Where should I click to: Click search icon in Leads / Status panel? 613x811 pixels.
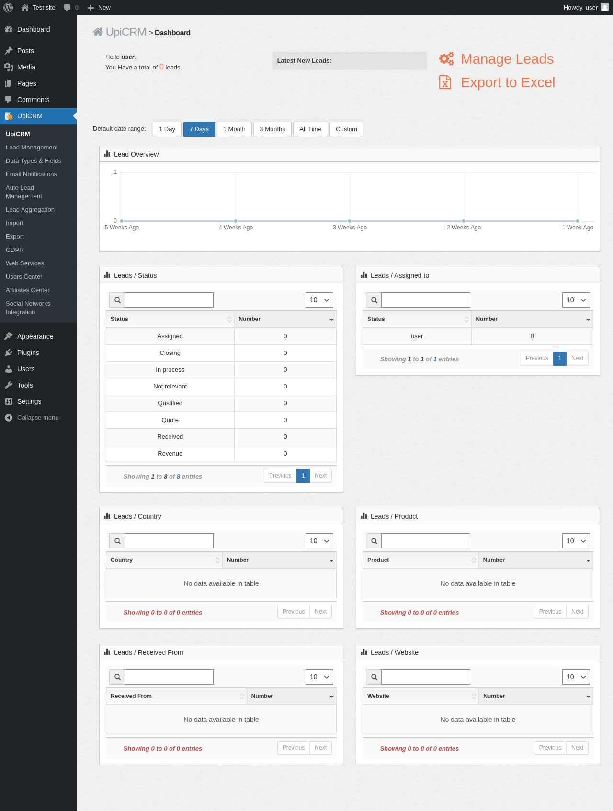pos(117,300)
